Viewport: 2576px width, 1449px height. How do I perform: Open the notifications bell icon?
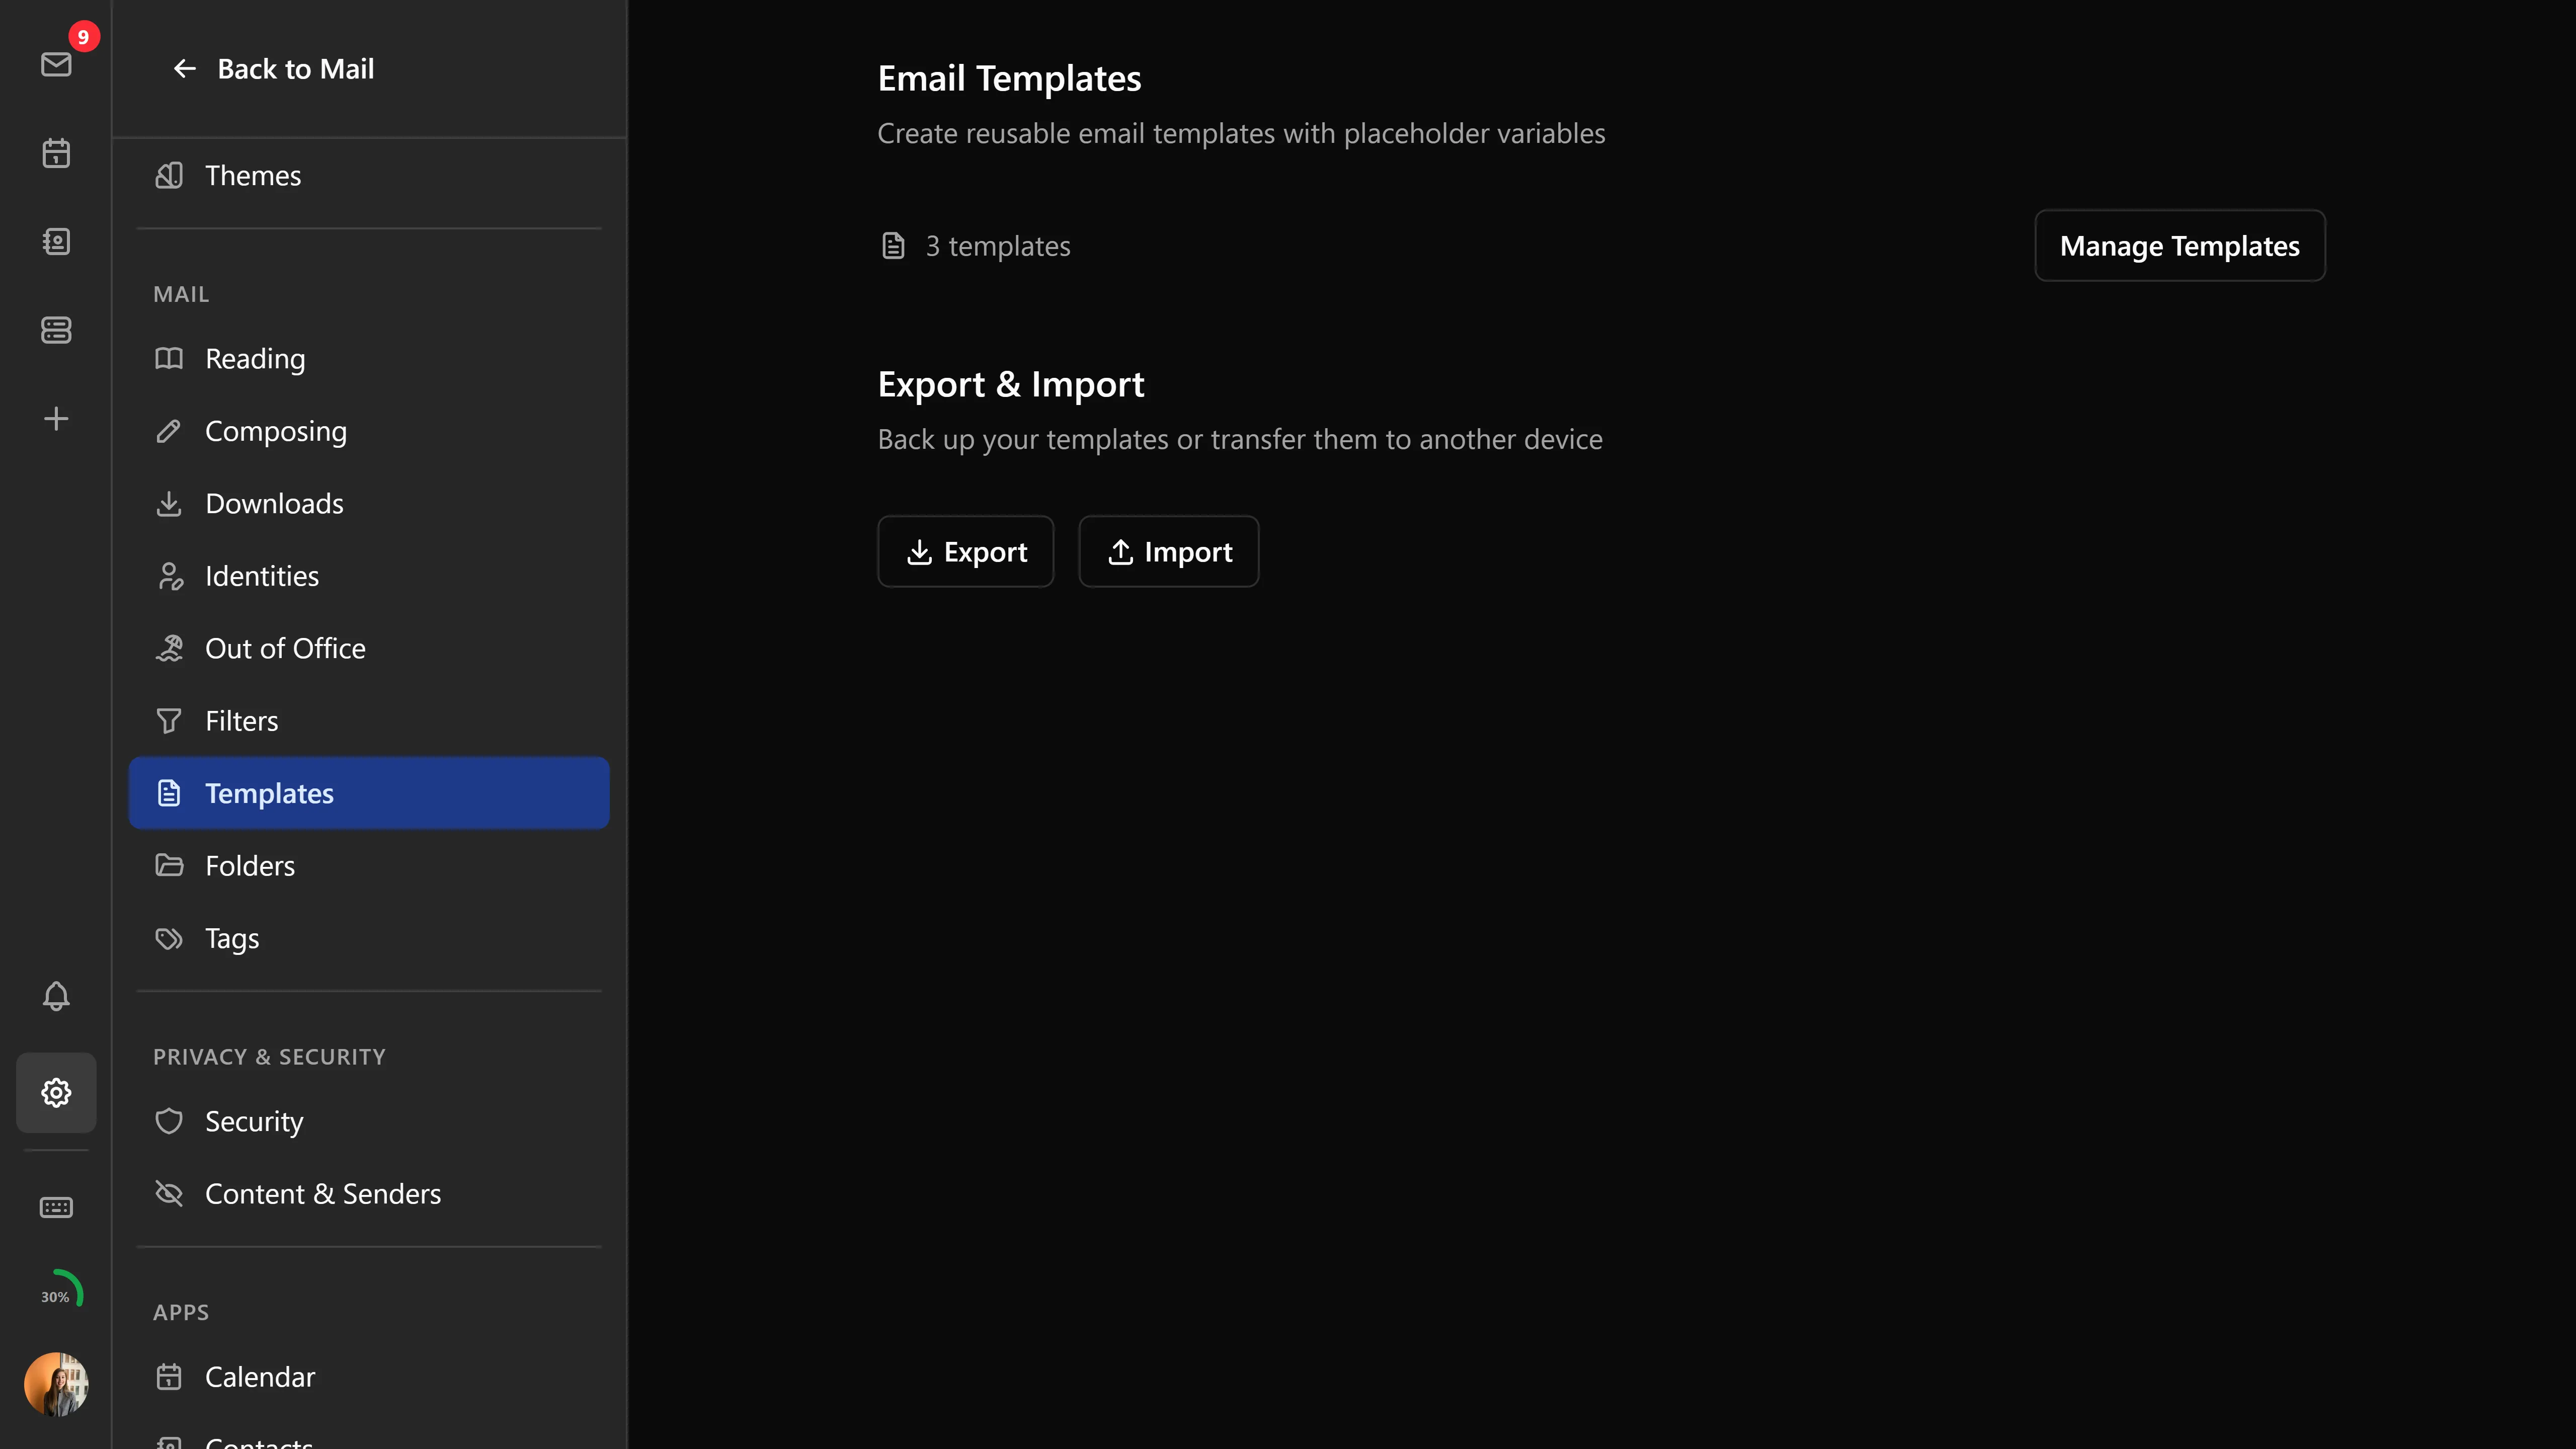coord(56,996)
